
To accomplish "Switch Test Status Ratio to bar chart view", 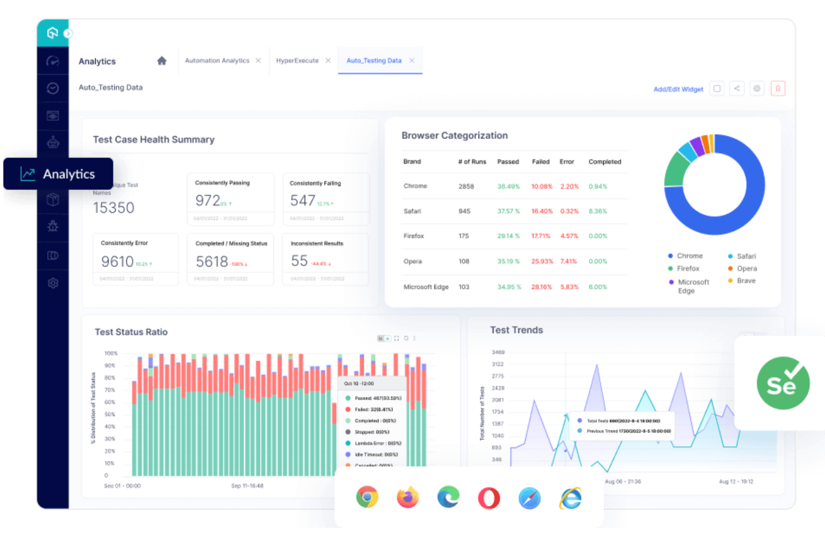I will point(380,339).
